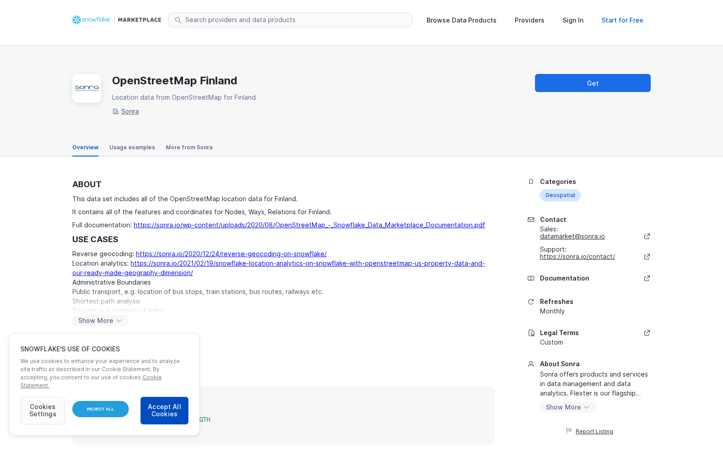Image resolution: width=723 pixels, height=451 pixels.
Task: Open external link icon for support contact
Action: 647,257
